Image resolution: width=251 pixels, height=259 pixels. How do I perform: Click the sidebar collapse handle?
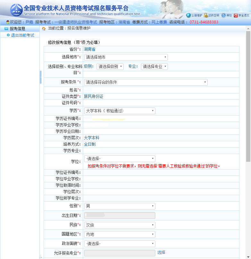[x=40, y=77]
